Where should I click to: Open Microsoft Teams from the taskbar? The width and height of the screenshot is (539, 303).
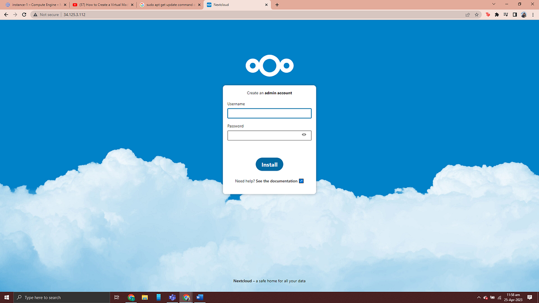pos(172,297)
